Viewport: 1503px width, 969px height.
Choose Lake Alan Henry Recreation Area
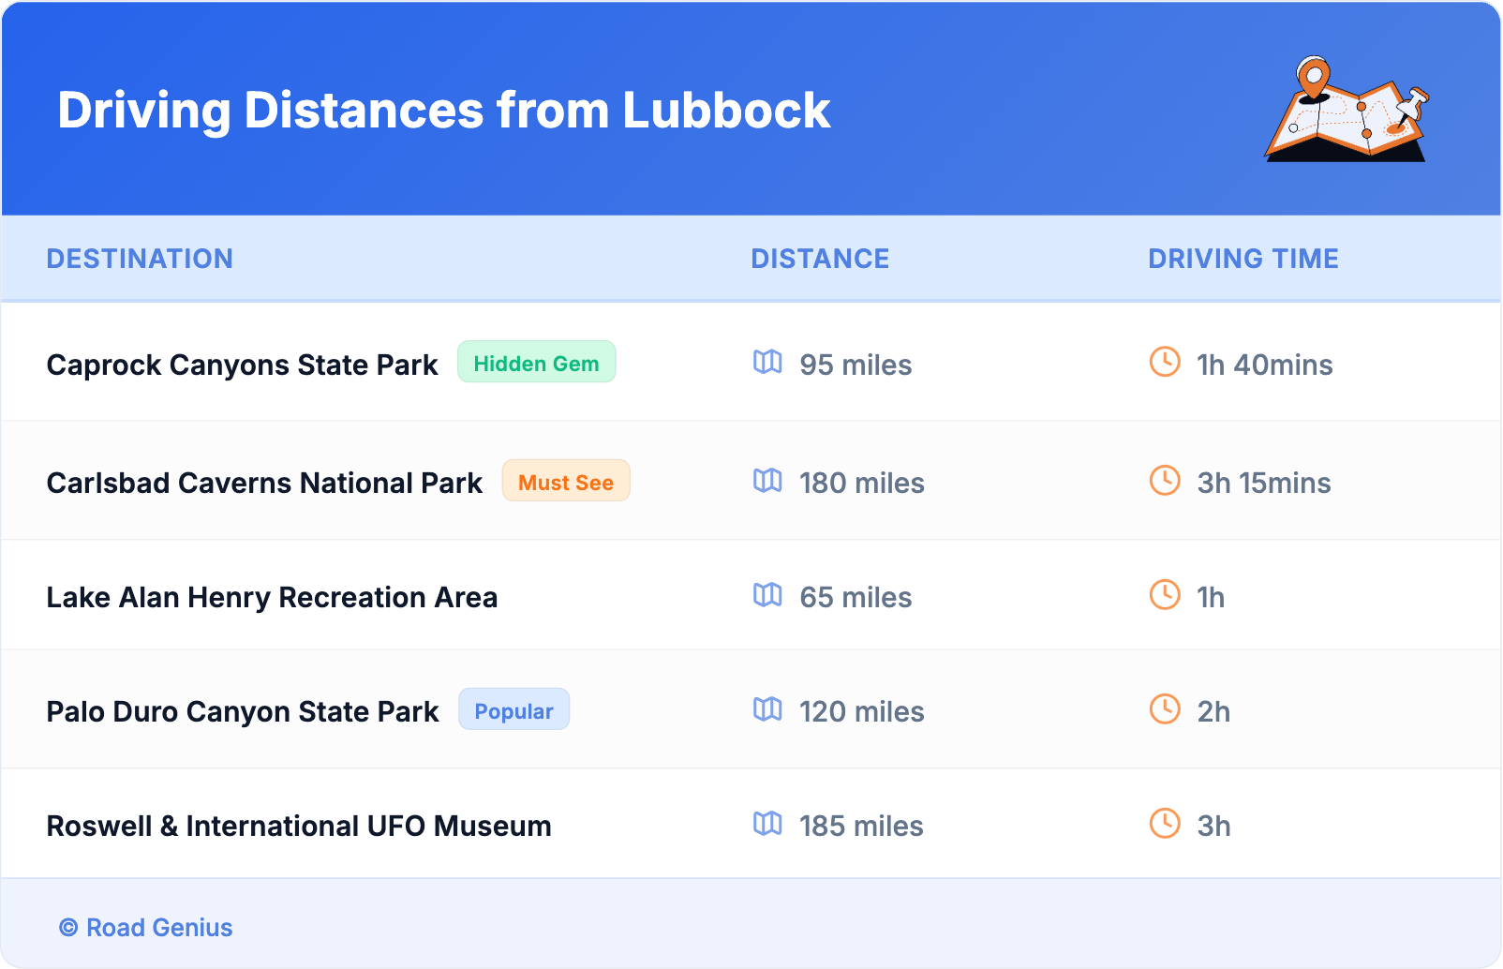272,597
